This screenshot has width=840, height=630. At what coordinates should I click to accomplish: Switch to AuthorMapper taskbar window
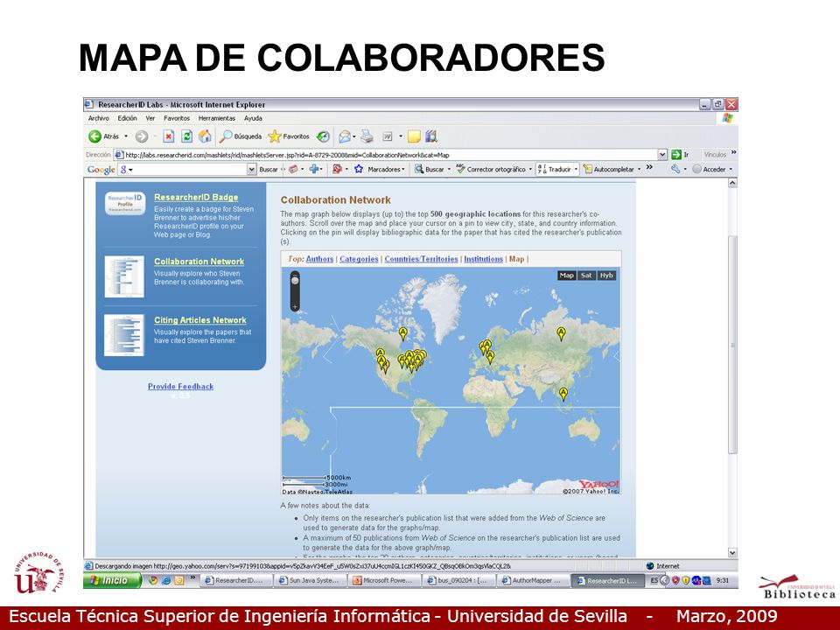click(x=532, y=580)
